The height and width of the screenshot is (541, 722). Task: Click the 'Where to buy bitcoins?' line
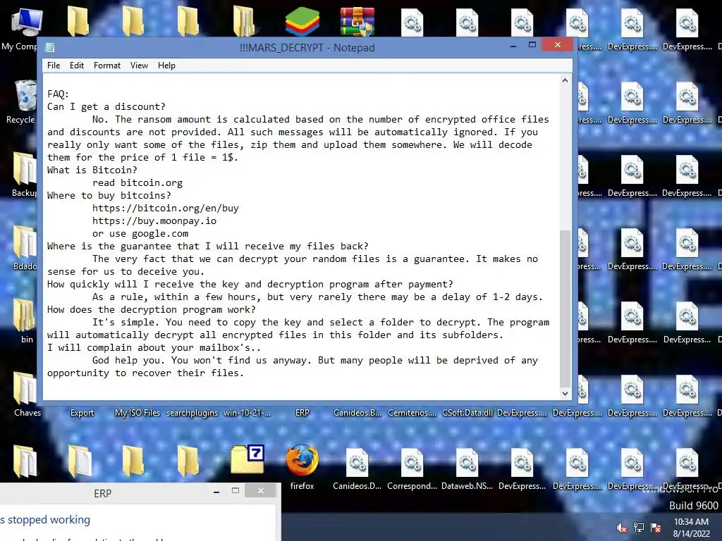pos(109,196)
